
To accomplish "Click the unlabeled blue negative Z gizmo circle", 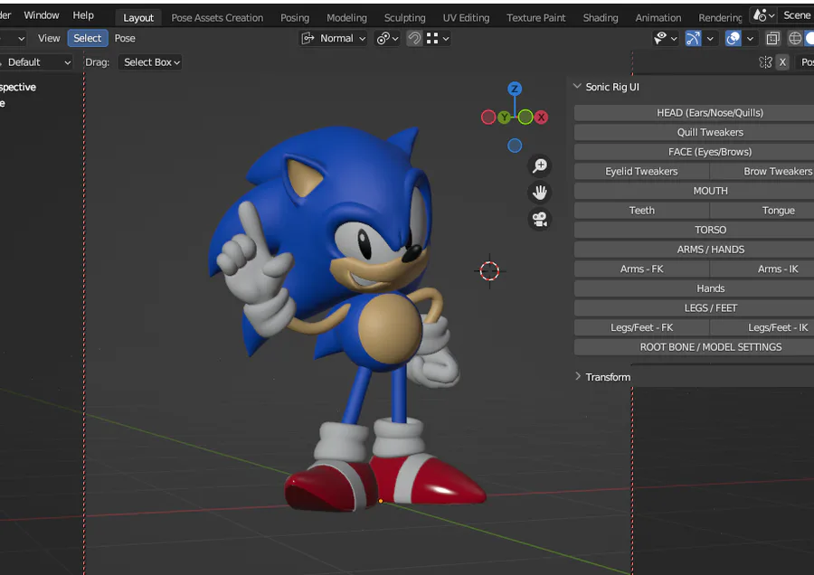I will [x=515, y=146].
